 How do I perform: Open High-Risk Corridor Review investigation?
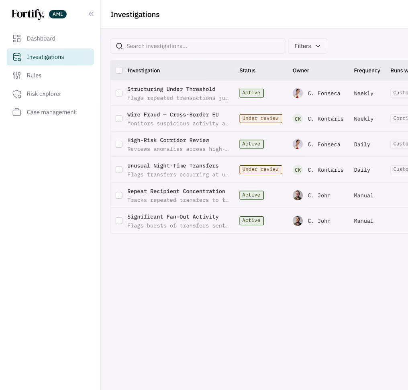[168, 140]
